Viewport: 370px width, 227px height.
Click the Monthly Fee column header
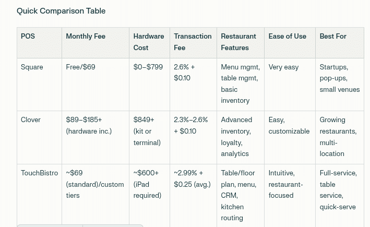coord(96,43)
